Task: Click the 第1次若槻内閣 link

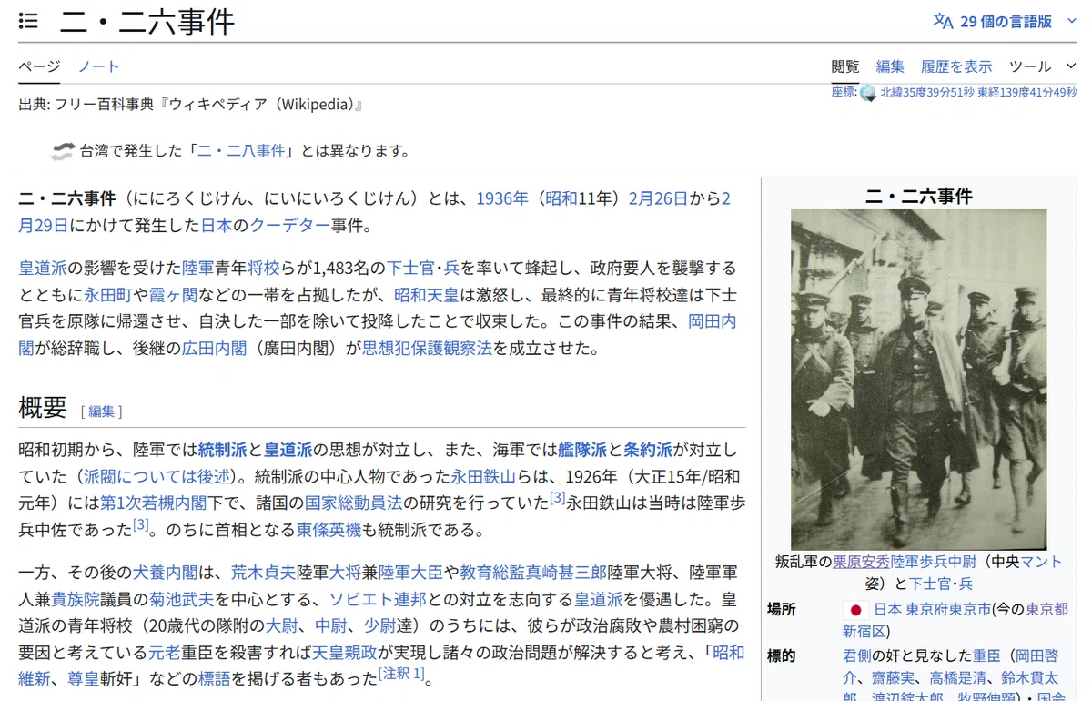Action: [x=154, y=503]
